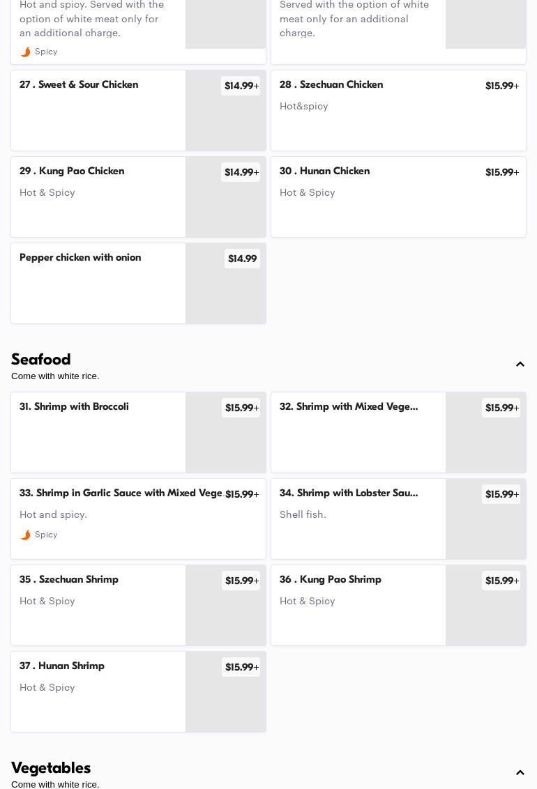
Task: Select 32. Shrimp with Mixed Vege item
Action: pos(349,407)
